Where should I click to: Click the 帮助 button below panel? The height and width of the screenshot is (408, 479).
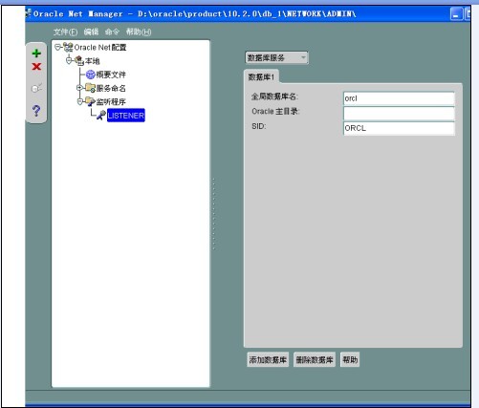[350, 360]
